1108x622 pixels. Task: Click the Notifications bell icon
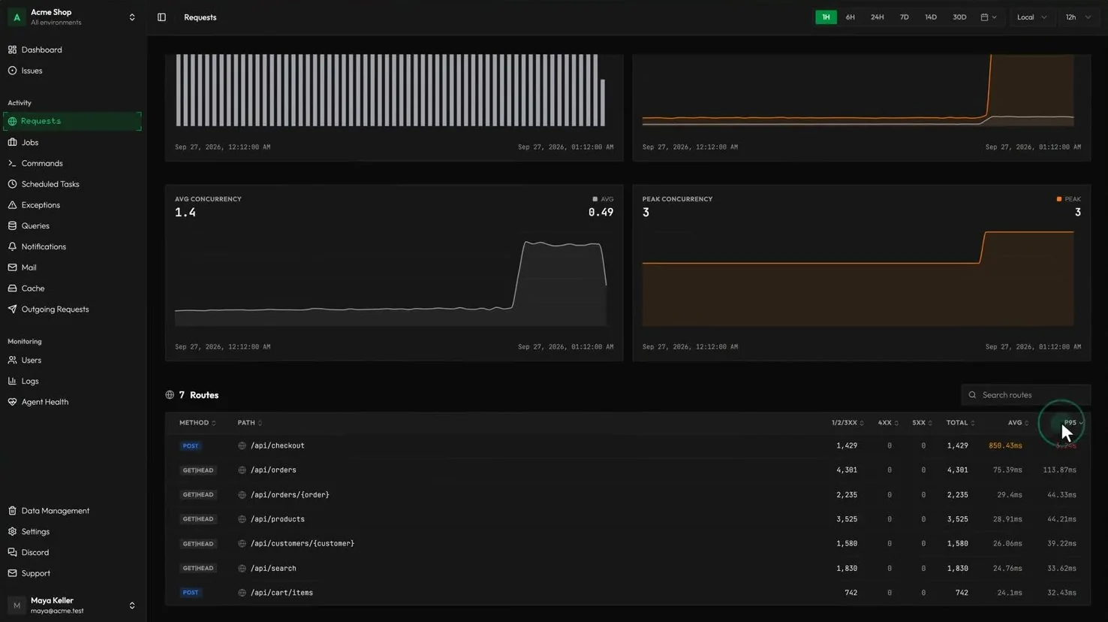click(12, 246)
